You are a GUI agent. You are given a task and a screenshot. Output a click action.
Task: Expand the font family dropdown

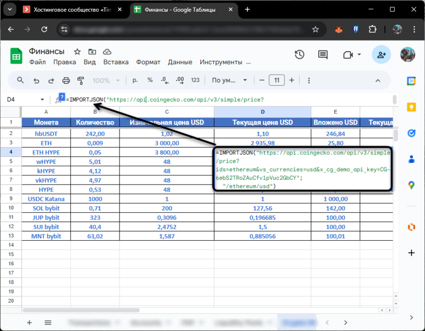pos(229,80)
